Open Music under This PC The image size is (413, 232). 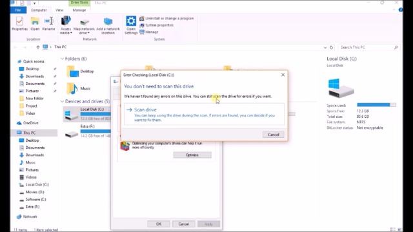27,162
